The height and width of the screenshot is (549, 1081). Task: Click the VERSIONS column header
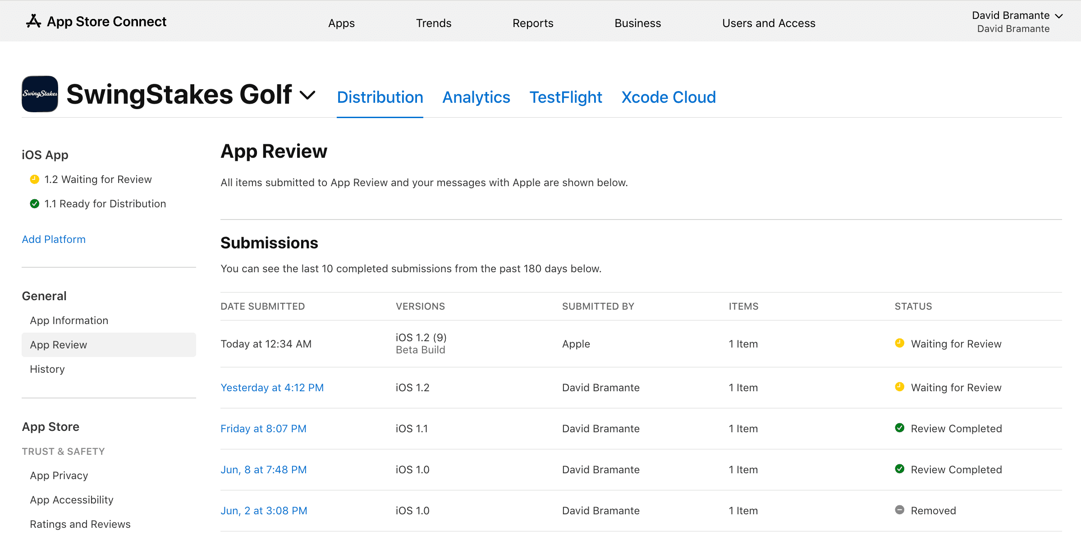tap(420, 307)
